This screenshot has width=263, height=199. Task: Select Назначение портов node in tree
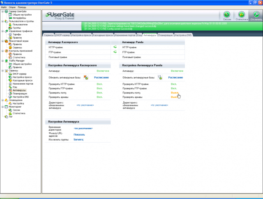[23, 84]
